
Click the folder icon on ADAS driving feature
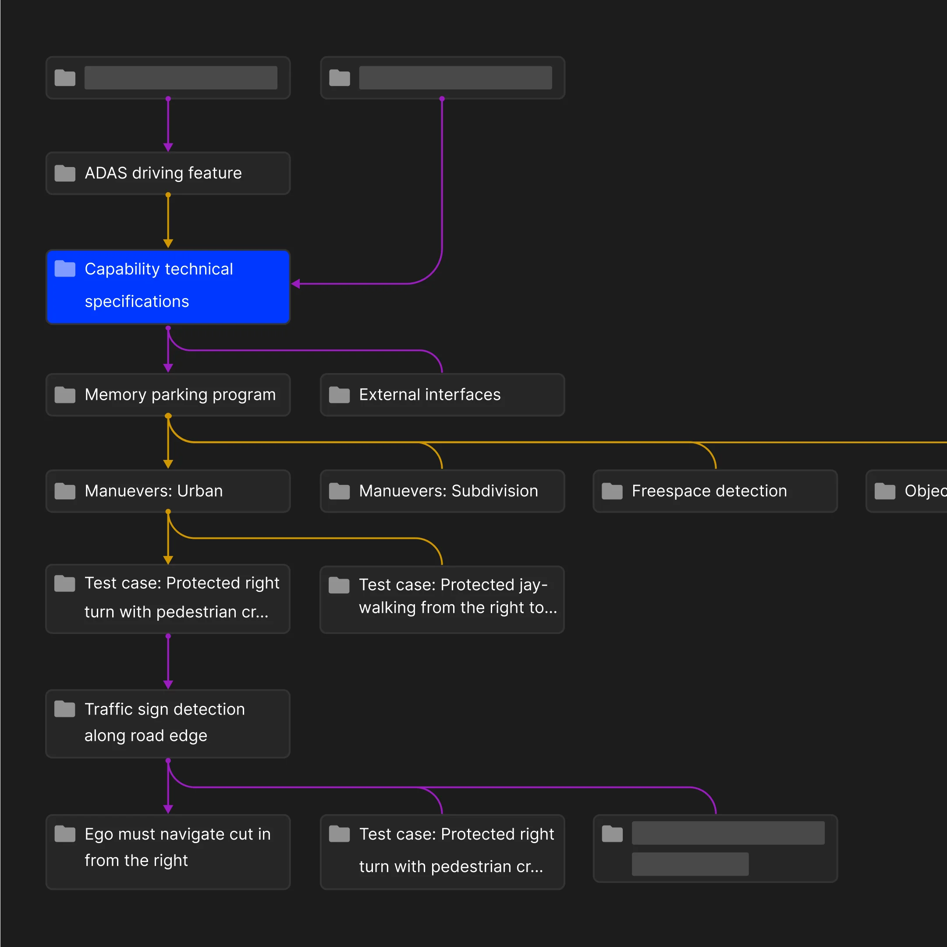[x=65, y=173]
